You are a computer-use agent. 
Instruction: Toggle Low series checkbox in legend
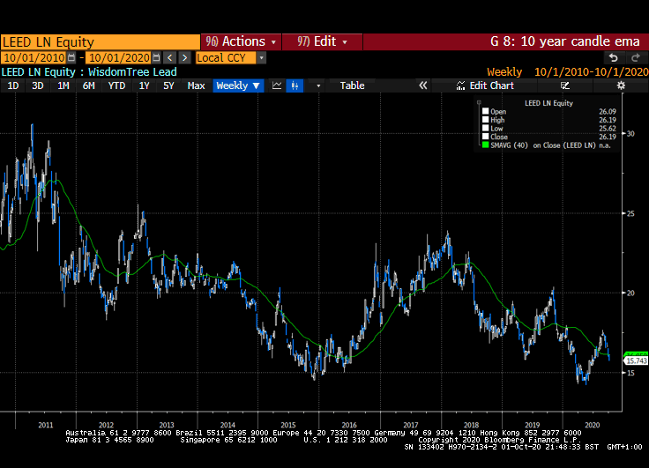click(x=486, y=128)
